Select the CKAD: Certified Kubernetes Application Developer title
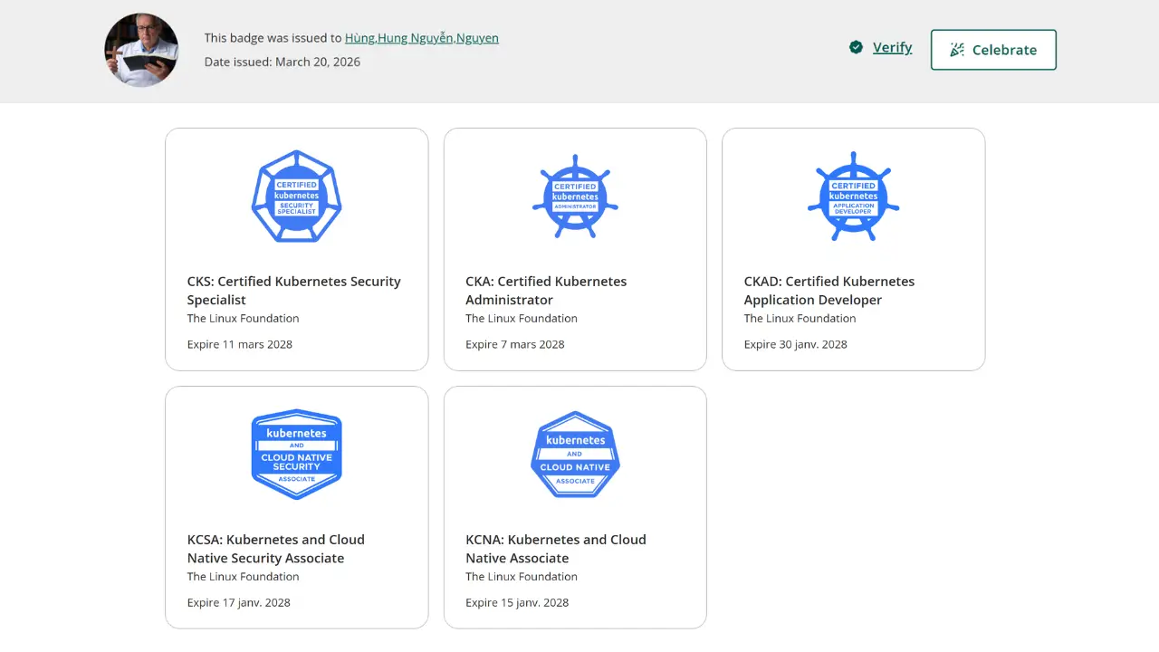The image size is (1159, 652). point(829,291)
